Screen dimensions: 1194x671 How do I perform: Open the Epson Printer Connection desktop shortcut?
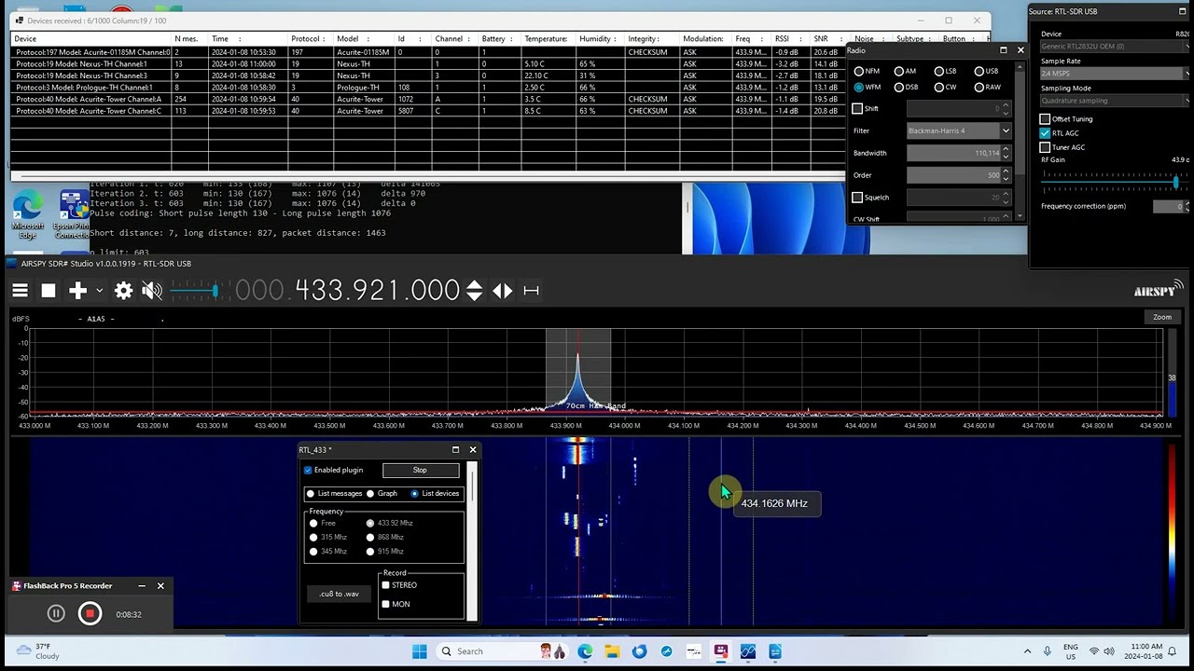[x=73, y=214]
